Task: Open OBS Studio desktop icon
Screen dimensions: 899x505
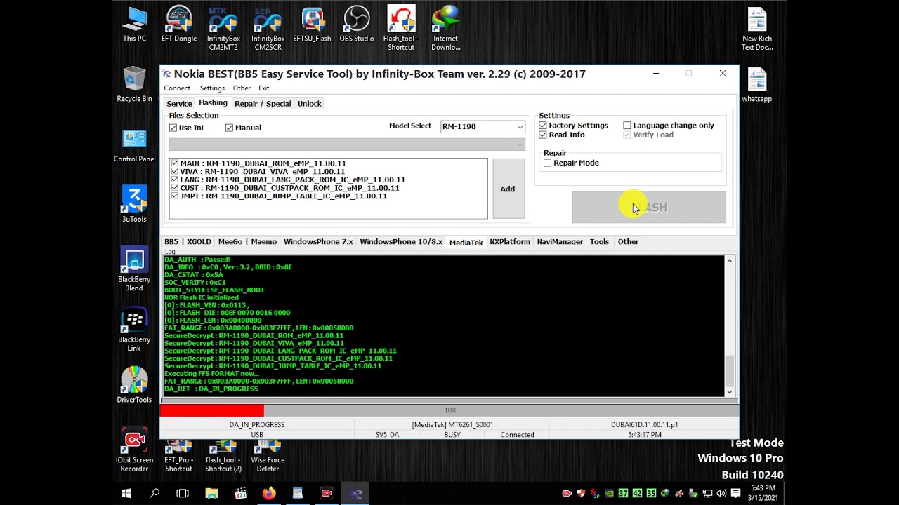Action: (357, 25)
